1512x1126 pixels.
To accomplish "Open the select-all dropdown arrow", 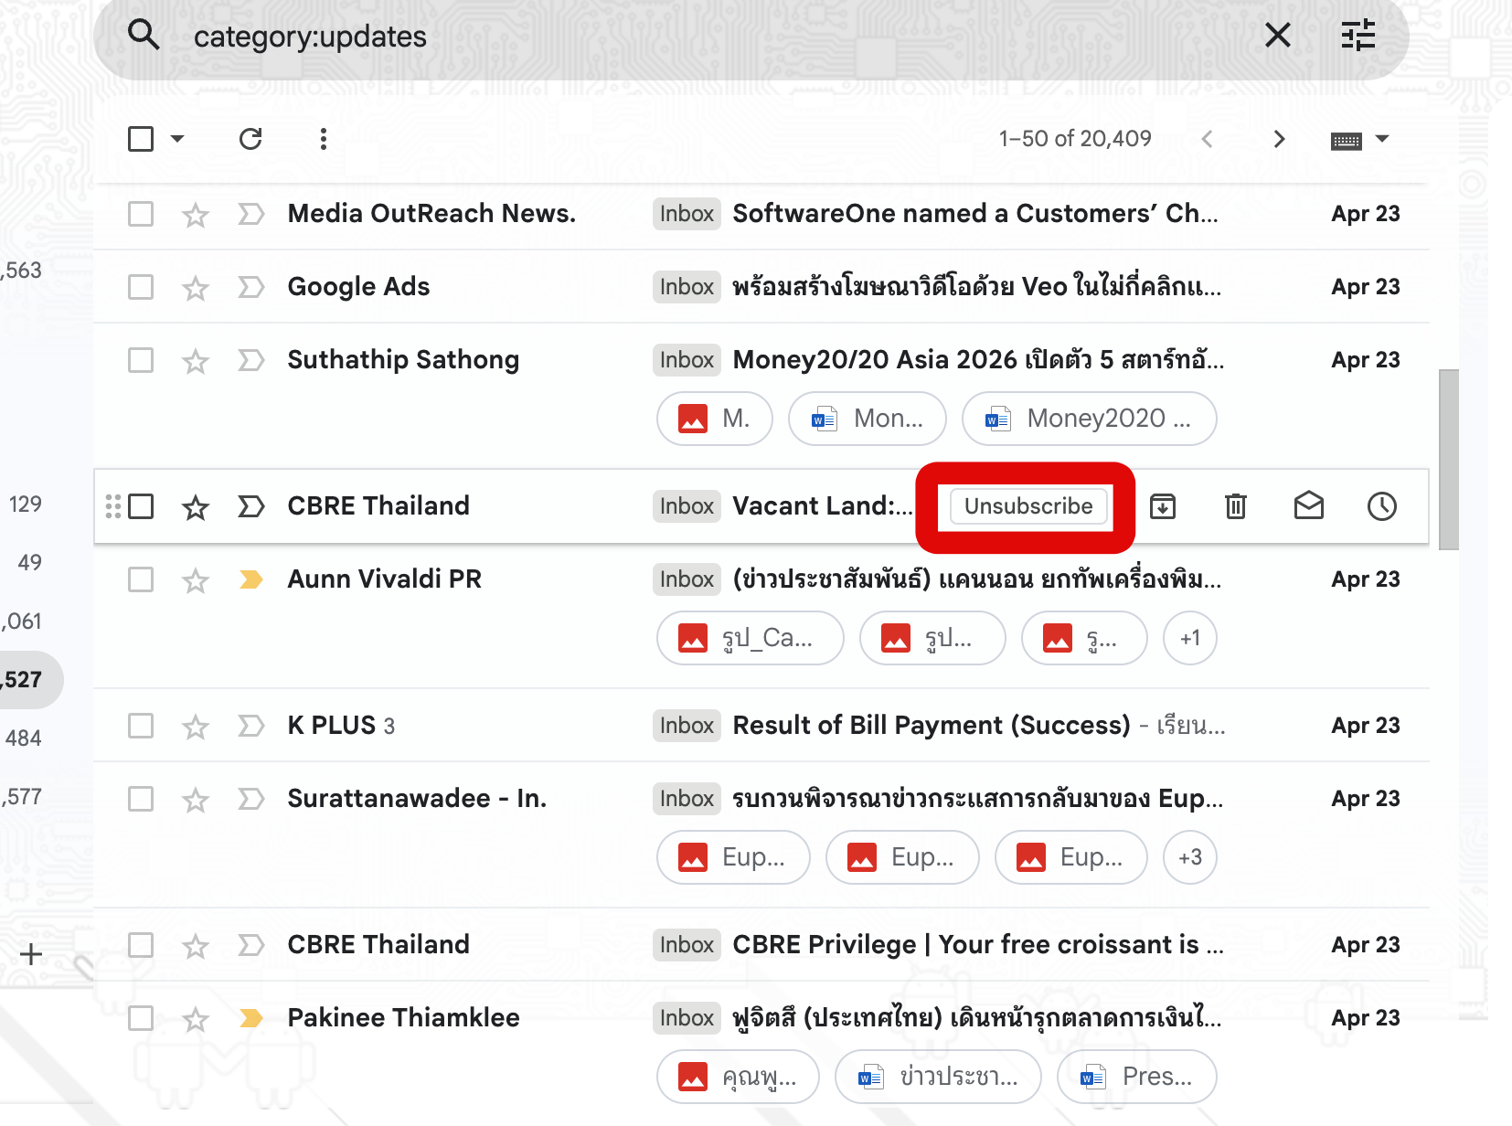I will point(177,138).
